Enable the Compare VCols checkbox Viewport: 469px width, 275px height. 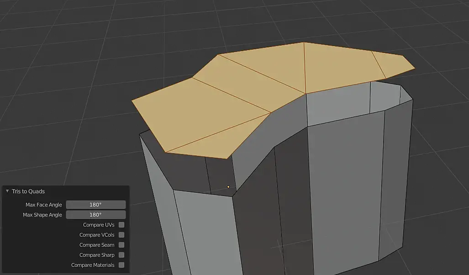point(121,235)
